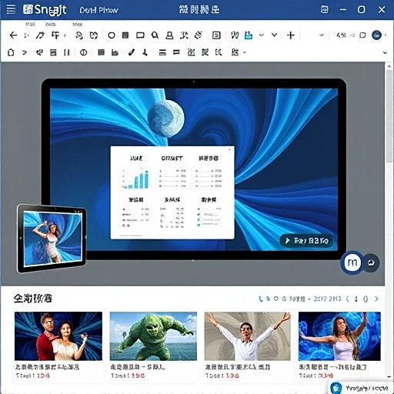Click the layout icon in the title bar

(325, 10)
